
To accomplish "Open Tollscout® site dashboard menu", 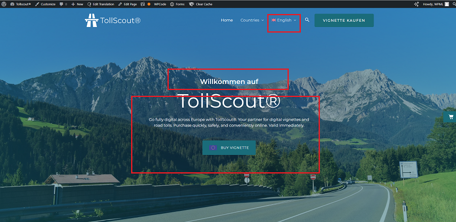I will click(x=21, y=4).
